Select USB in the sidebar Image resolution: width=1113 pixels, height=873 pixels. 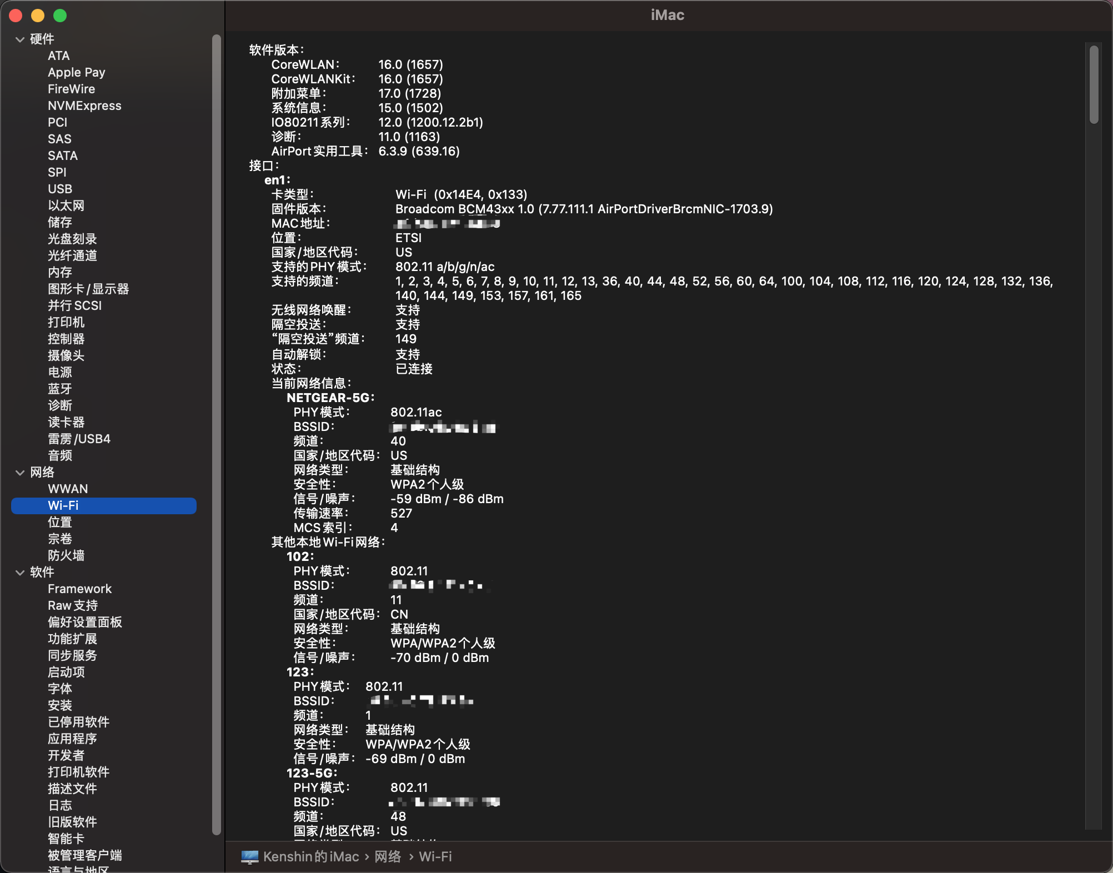click(x=60, y=189)
